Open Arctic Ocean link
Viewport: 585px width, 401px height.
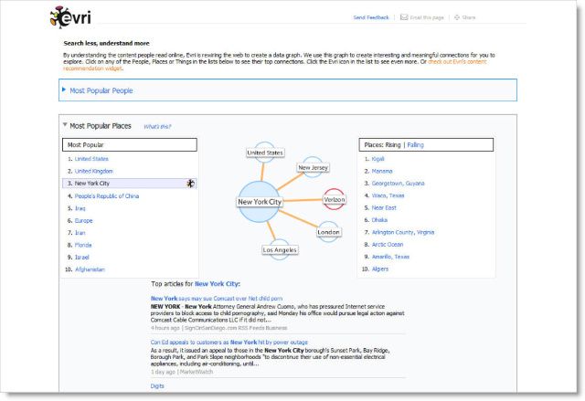(388, 245)
